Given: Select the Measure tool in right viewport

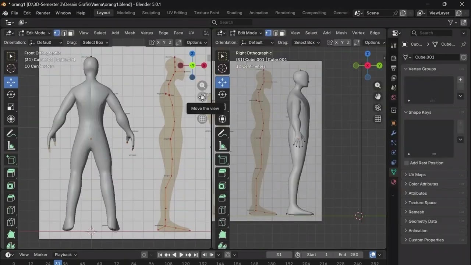Looking at the screenshot, I should pyautogui.click(x=222, y=146).
